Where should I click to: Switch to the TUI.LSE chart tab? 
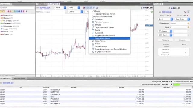point(41,4)
